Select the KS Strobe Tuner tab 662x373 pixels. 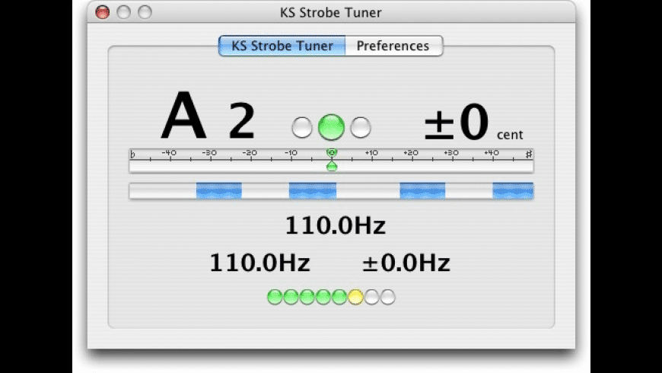[x=282, y=46]
